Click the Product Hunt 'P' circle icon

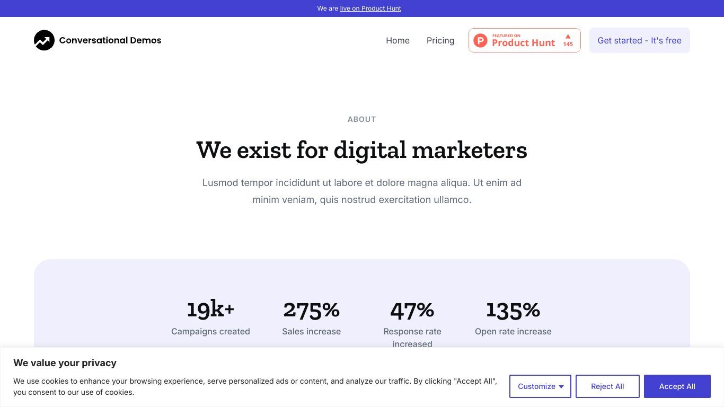pyautogui.click(x=480, y=40)
